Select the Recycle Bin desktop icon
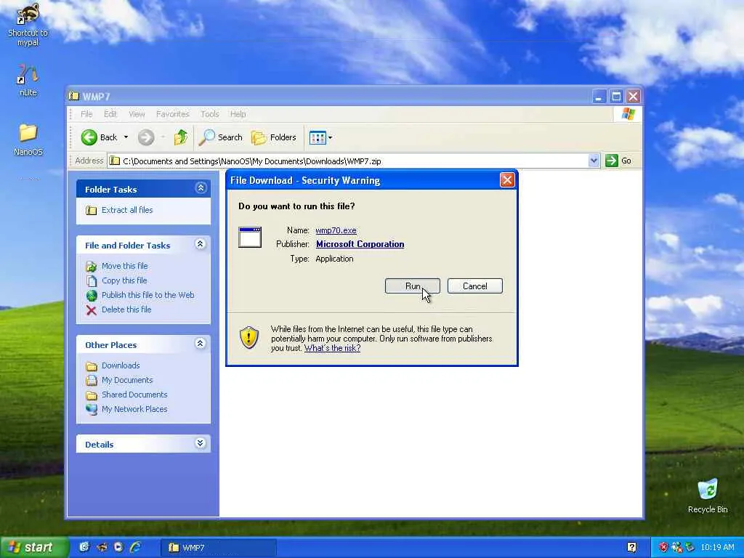 pyautogui.click(x=708, y=496)
